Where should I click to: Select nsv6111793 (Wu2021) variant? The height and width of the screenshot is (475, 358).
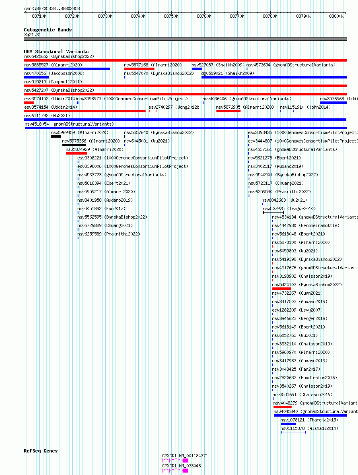(47, 116)
